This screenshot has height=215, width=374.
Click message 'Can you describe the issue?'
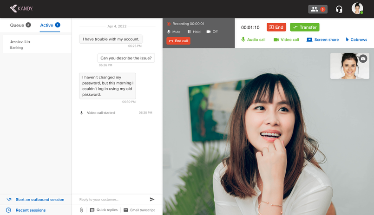tap(126, 58)
